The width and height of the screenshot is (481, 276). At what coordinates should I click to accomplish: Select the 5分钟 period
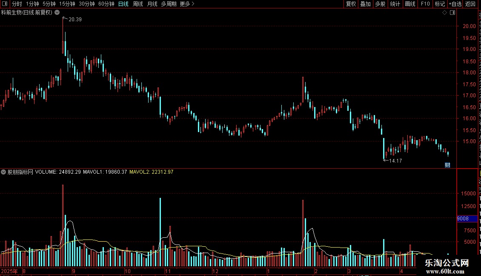pyautogui.click(x=49, y=4)
